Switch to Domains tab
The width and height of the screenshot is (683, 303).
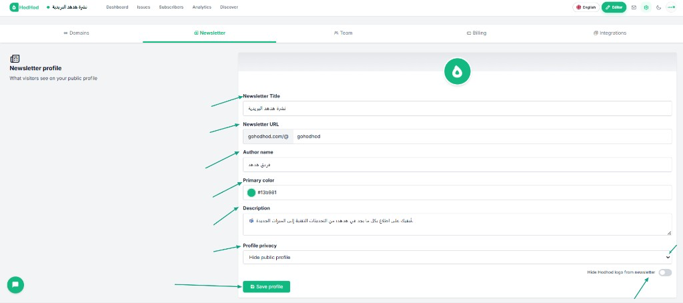tap(76, 33)
